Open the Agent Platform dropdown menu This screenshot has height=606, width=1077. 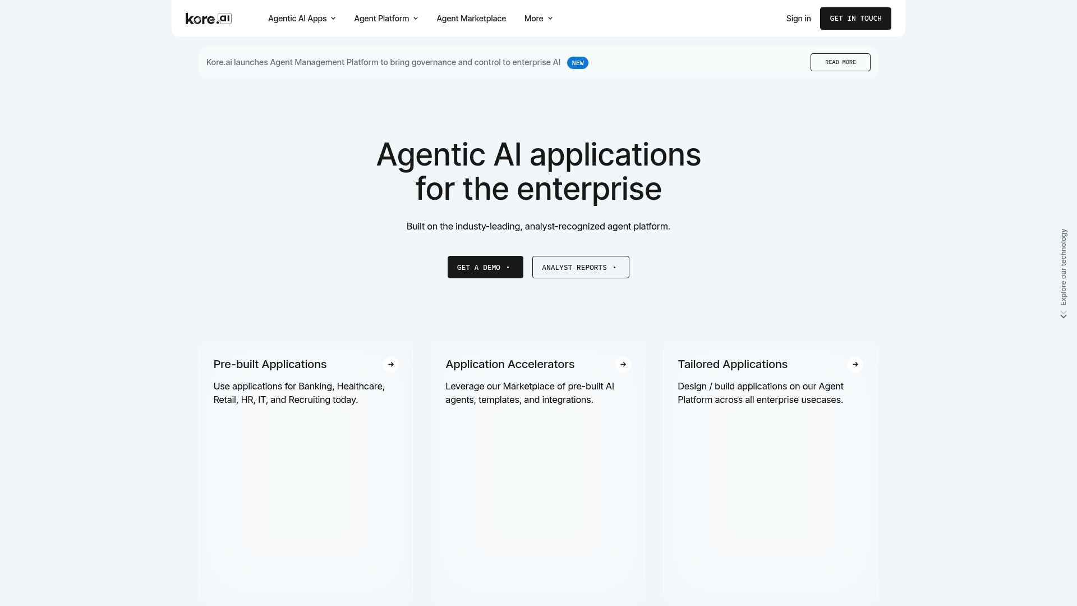386,19
